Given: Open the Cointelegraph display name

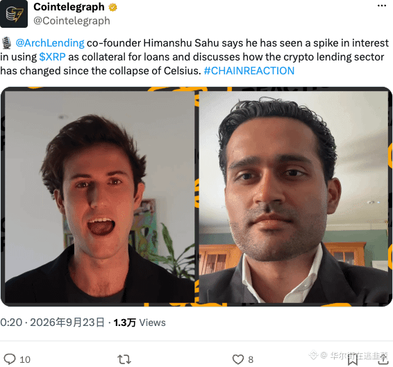Looking at the screenshot, I should coord(69,7).
